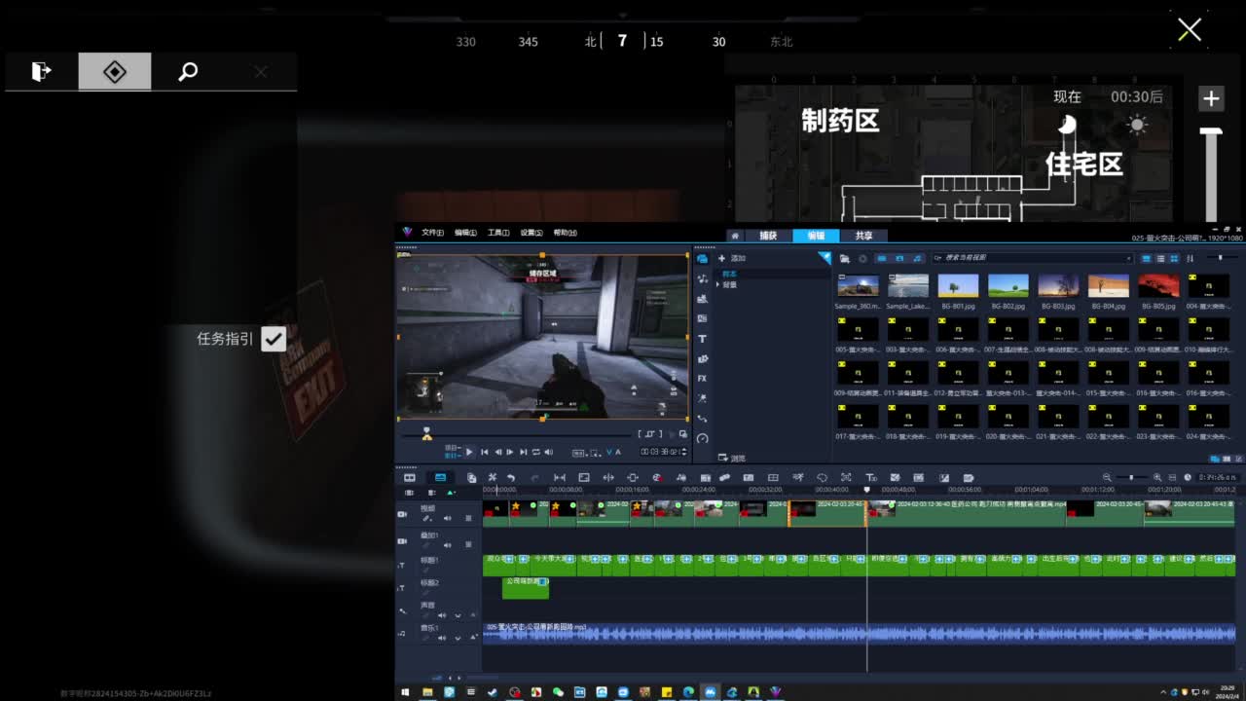Open the 设置 menu
Viewport: 1246px width, 701px height.
[531, 234]
